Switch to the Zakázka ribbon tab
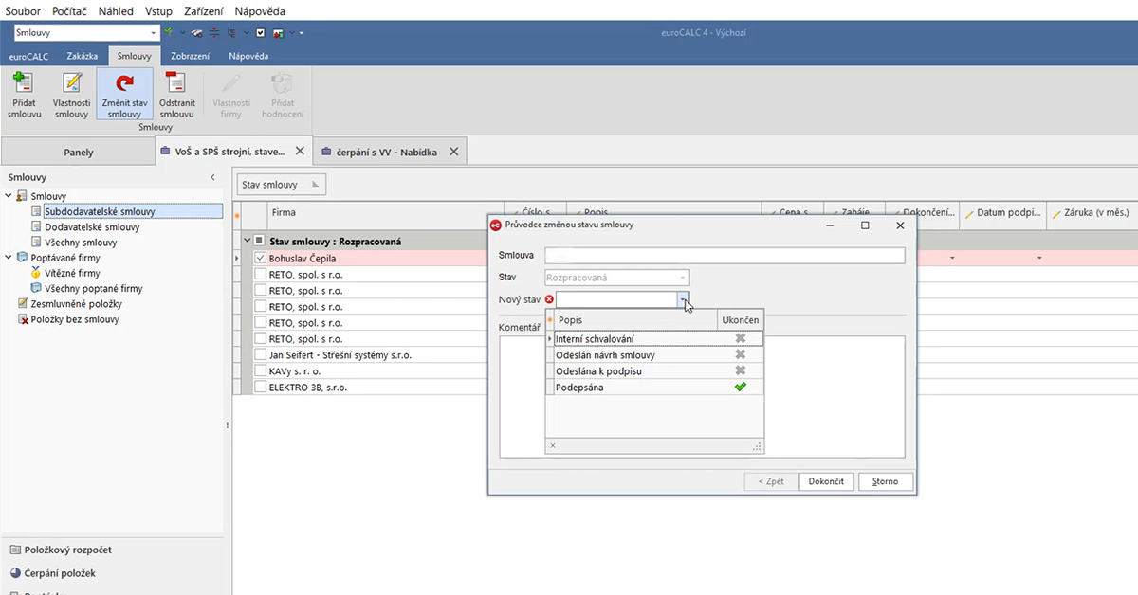 (x=83, y=56)
